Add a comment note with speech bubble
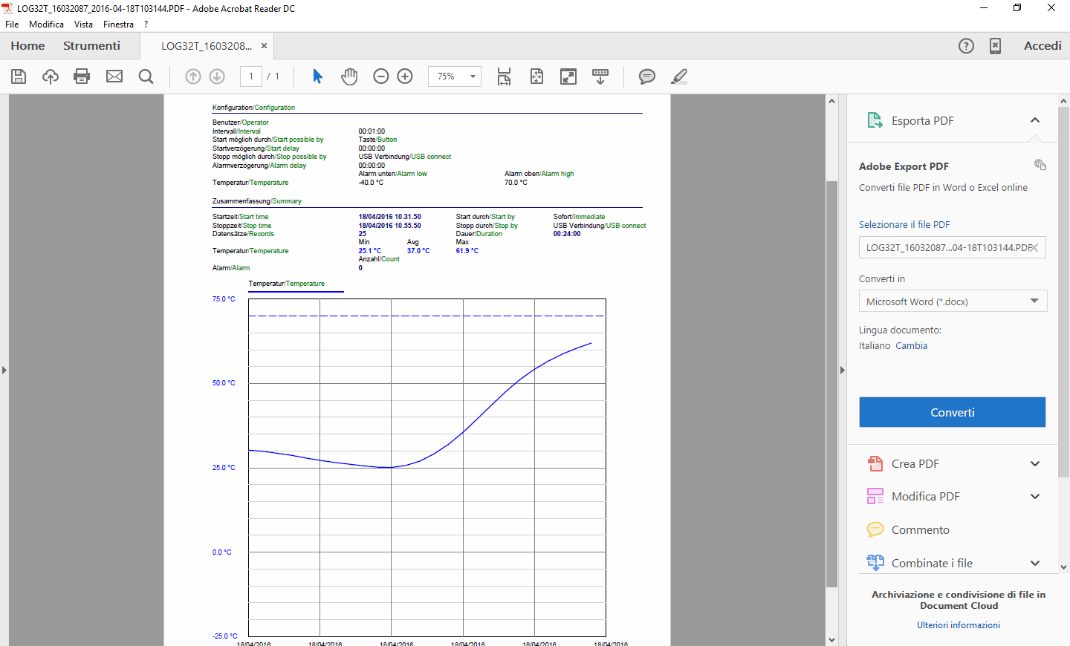The width and height of the screenshot is (1070, 646). [647, 76]
